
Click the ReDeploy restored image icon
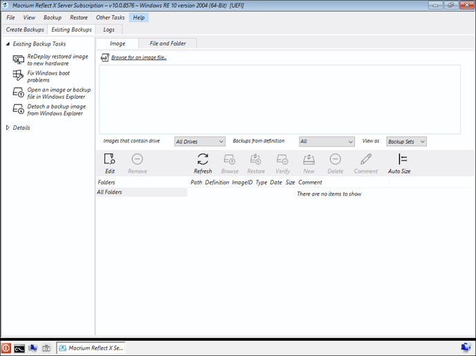click(x=18, y=59)
